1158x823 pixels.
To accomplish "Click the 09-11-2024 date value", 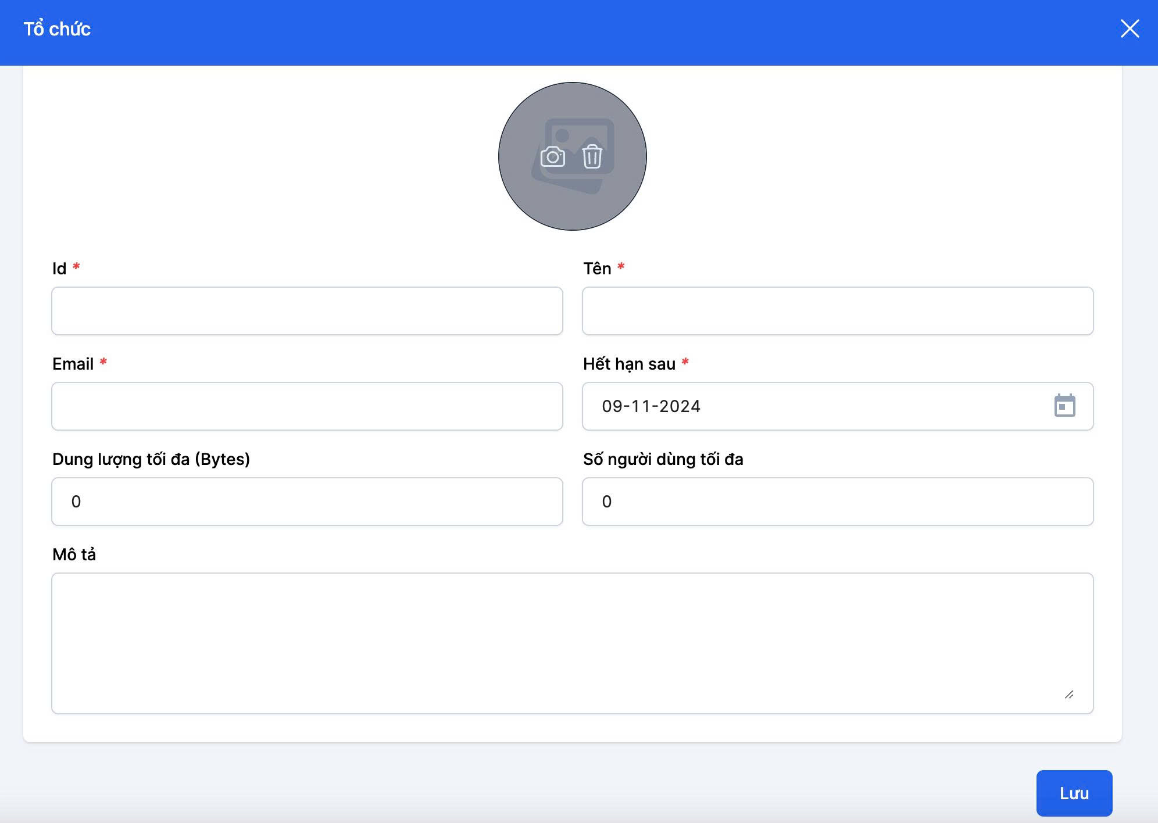I will 651,406.
